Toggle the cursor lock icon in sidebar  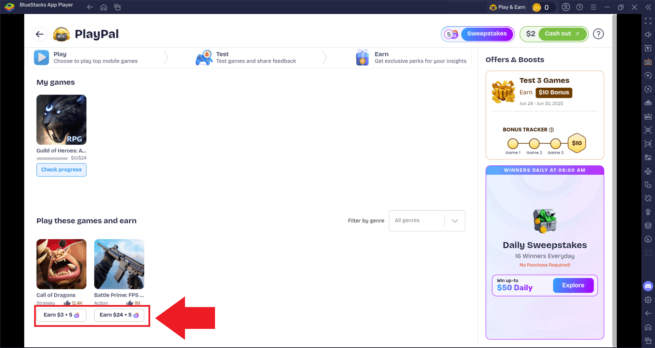(x=648, y=48)
